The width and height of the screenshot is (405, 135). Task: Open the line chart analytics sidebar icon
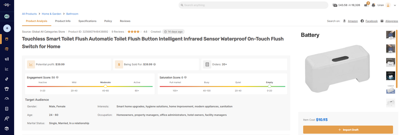tap(7, 69)
